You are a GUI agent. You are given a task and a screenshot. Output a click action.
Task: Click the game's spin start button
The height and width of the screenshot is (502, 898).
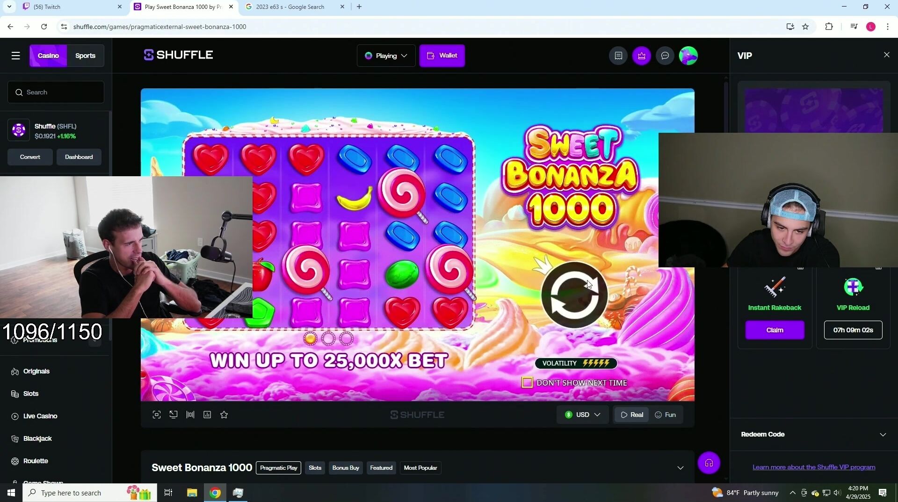pyautogui.click(x=574, y=295)
